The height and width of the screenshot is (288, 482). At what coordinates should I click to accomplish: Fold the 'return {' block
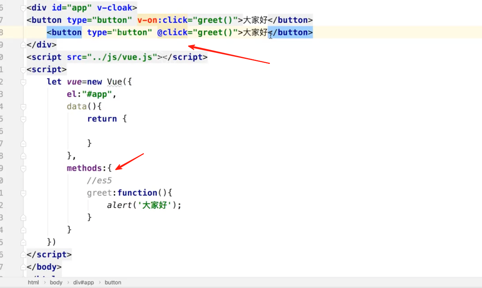pyautogui.click(x=23, y=119)
